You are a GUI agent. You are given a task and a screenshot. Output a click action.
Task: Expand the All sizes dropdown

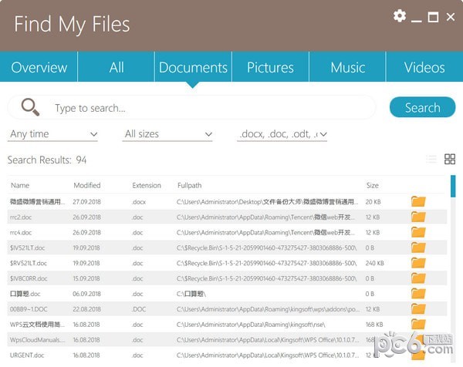[x=167, y=134]
